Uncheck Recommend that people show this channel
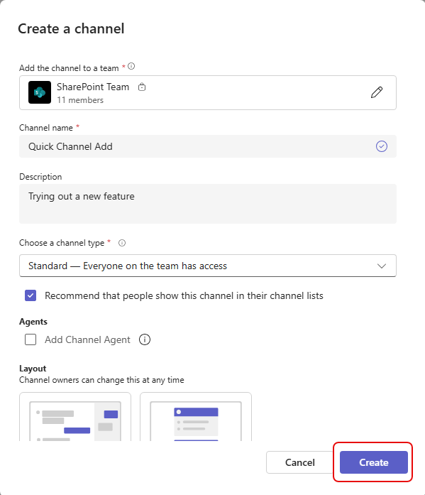This screenshot has width=425, height=495. click(x=31, y=295)
